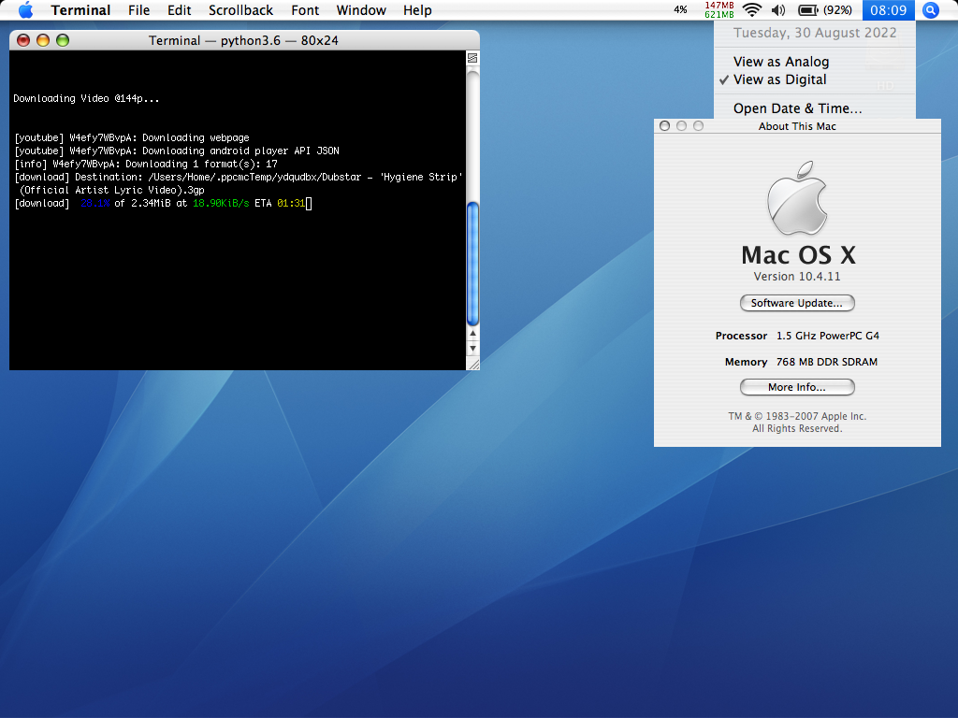Close the Terminal window
This screenshot has height=718, width=958.
tap(23, 40)
